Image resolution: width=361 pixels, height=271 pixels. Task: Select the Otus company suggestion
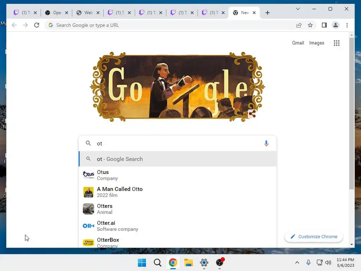(177, 175)
